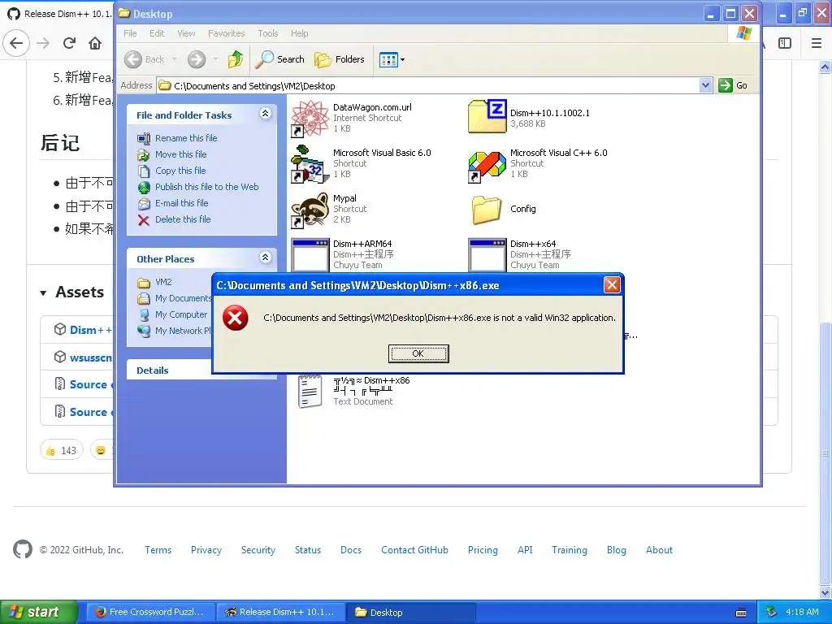832x624 pixels.
Task: Click the Up folder toolbar icon
Action: pyautogui.click(x=236, y=59)
